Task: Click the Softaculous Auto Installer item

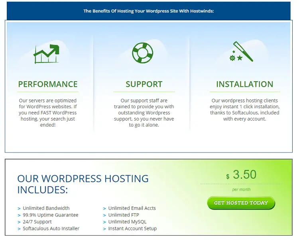Action: pyautogui.click(x=51, y=228)
